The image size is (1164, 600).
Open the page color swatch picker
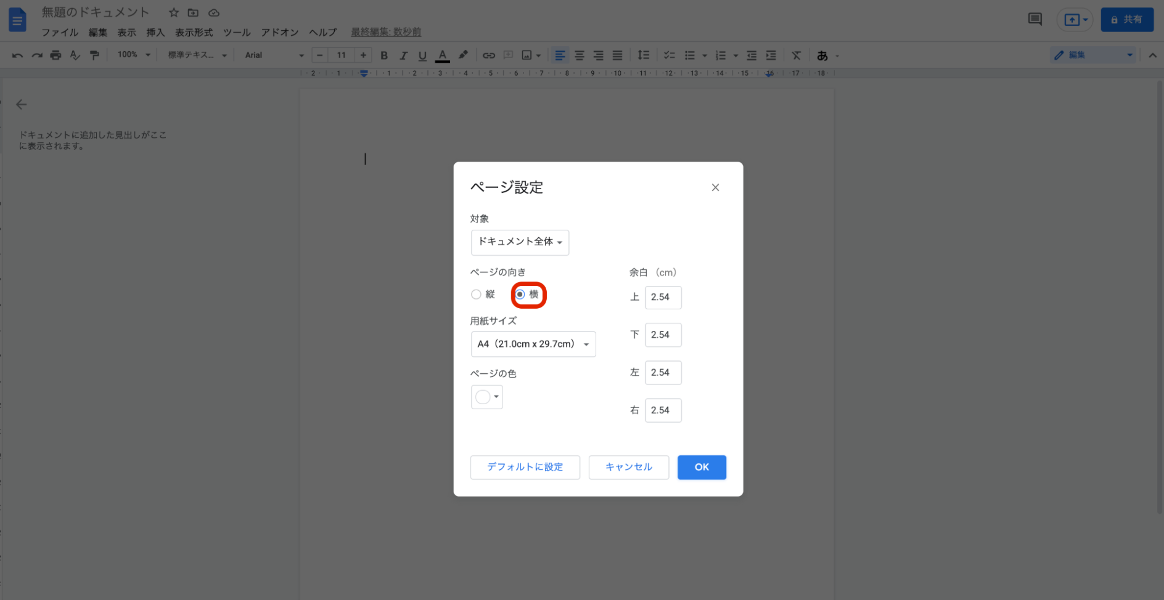487,397
